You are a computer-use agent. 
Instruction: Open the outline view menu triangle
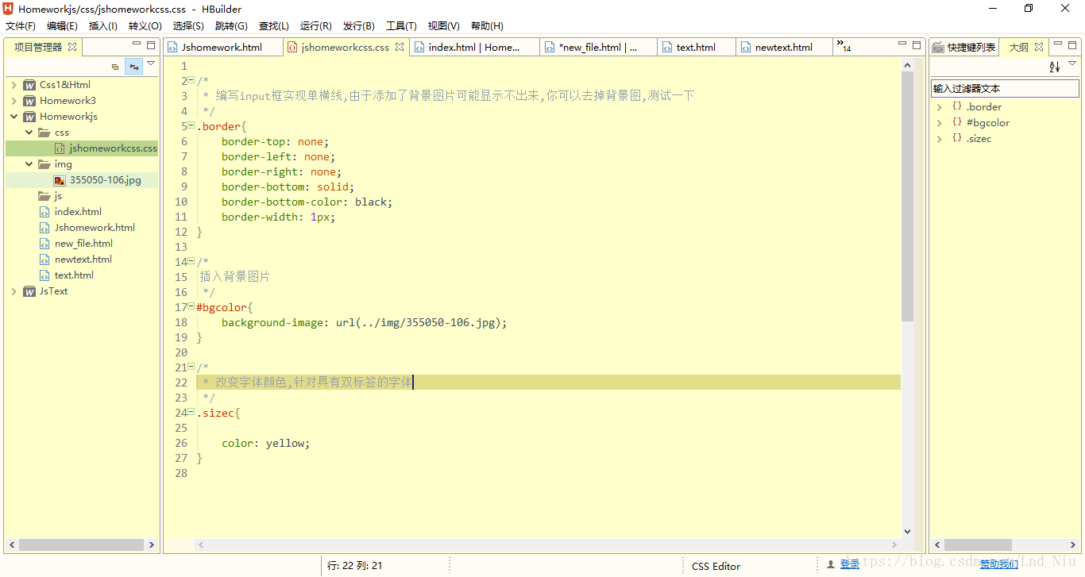[1072, 64]
